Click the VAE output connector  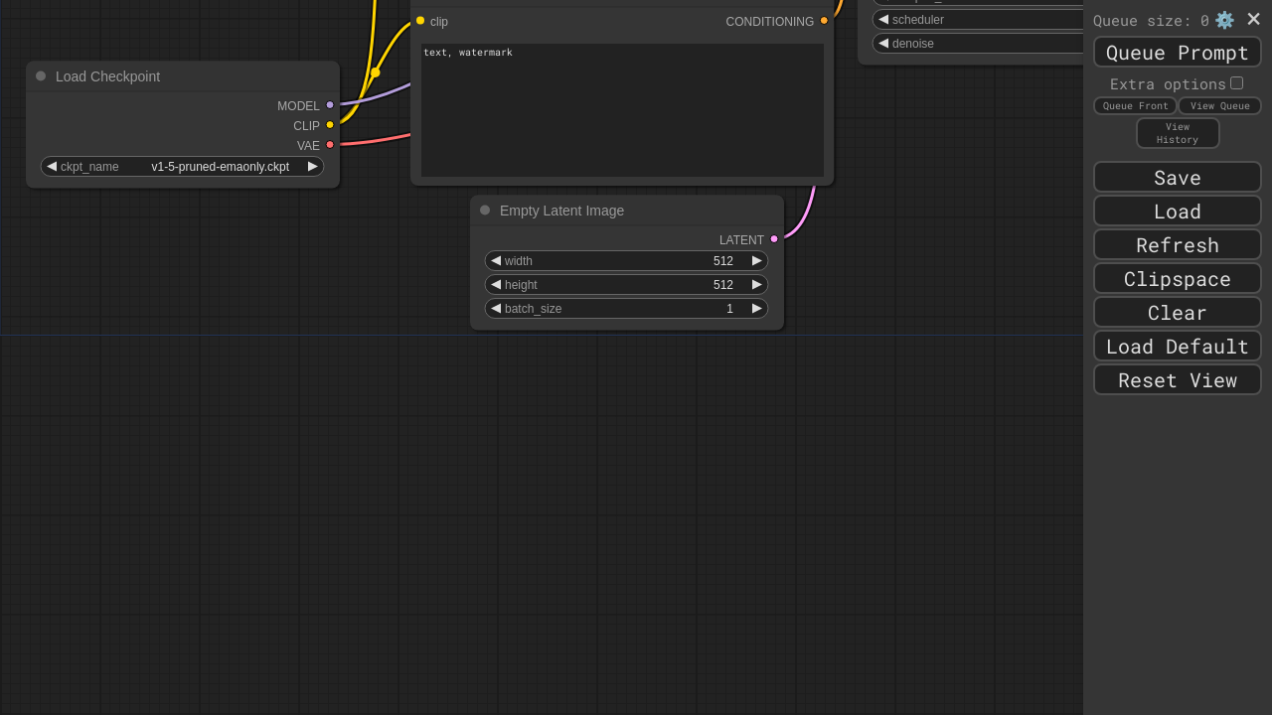click(x=330, y=145)
